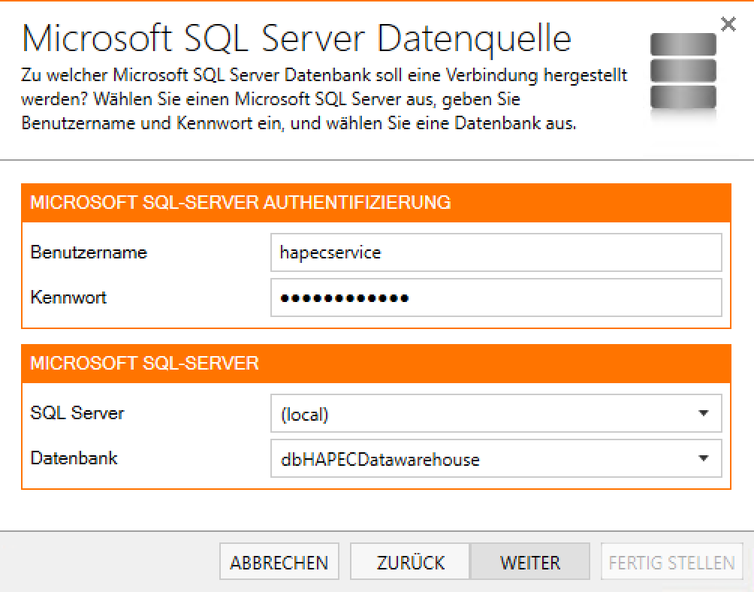This screenshot has width=754, height=592.
Task: Click the Microsoft SQL Server Datenquelle title
Action: click(297, 38)
